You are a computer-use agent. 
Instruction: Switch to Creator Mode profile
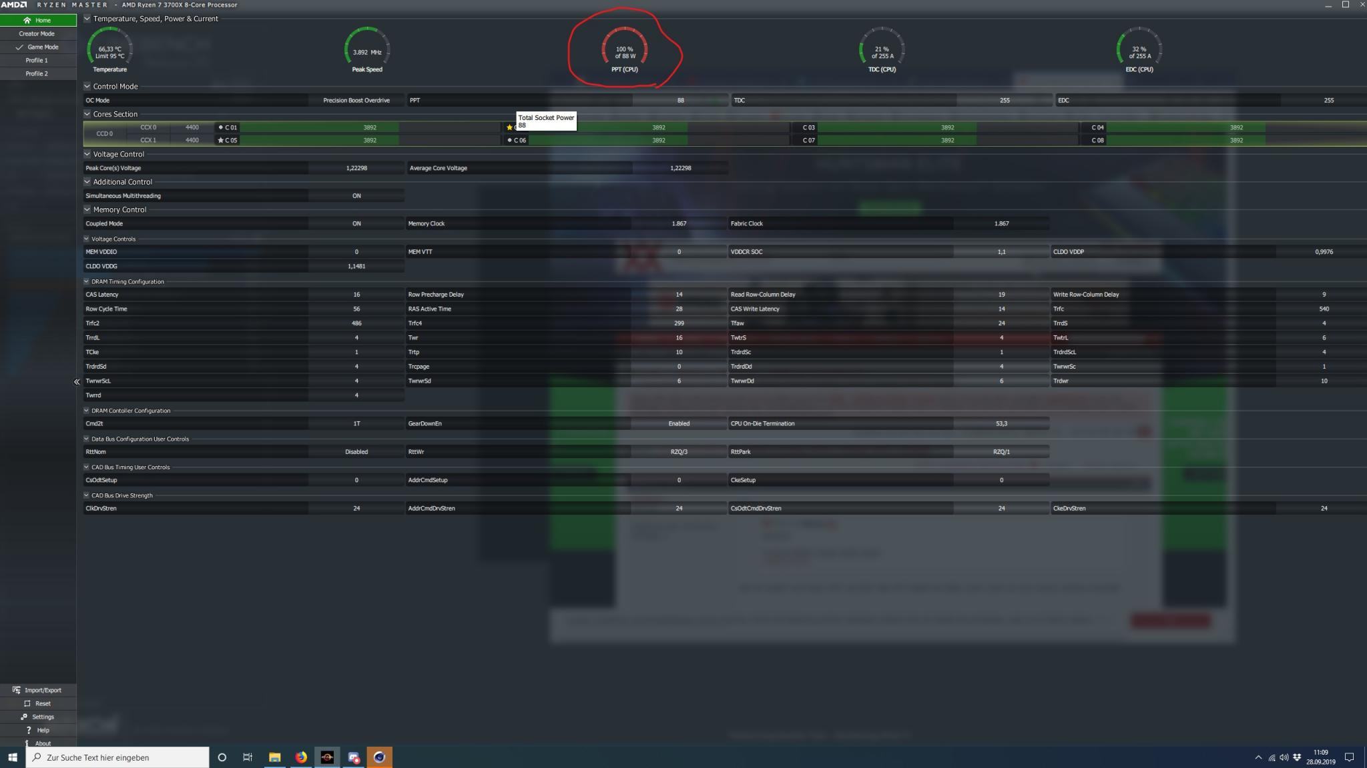(38, 33)
